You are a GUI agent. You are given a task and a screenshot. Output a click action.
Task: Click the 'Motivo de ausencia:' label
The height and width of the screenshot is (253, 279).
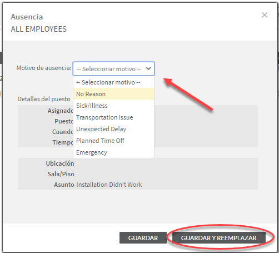(x=44, y=68)
